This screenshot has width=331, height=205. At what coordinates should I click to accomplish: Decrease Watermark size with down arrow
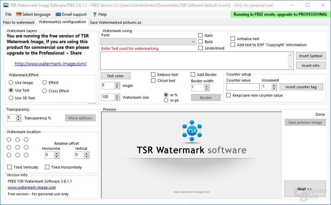(x=117, y=99)
